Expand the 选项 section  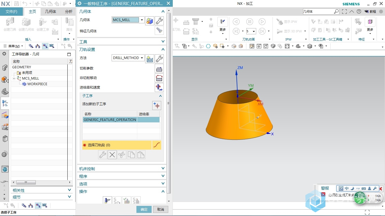(x=163, y=184)
